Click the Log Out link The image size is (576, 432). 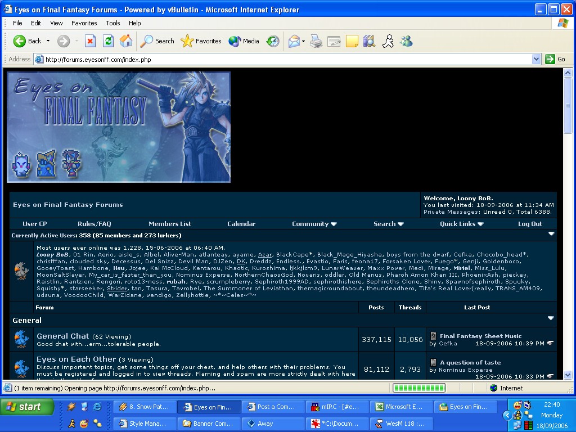530,224
